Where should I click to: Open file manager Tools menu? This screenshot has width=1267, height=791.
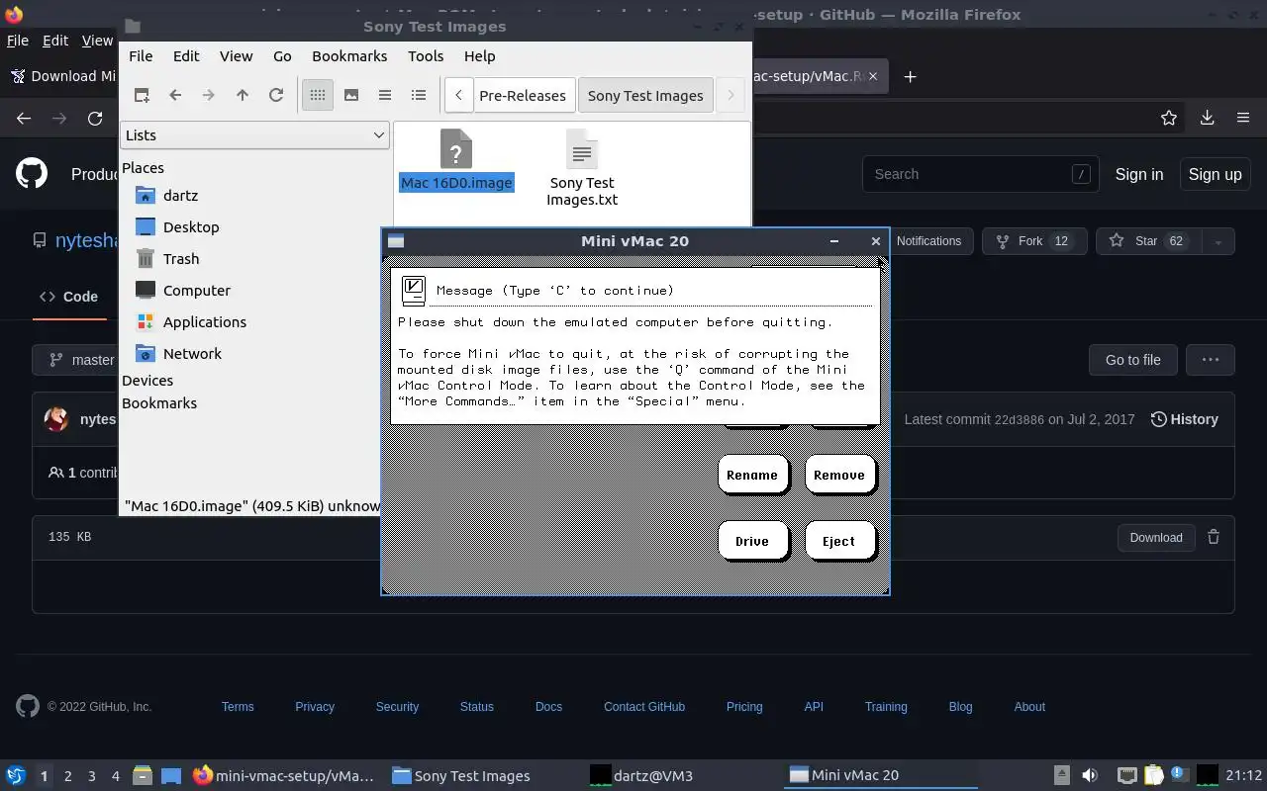pyautogui.click(x=426, y=56)
